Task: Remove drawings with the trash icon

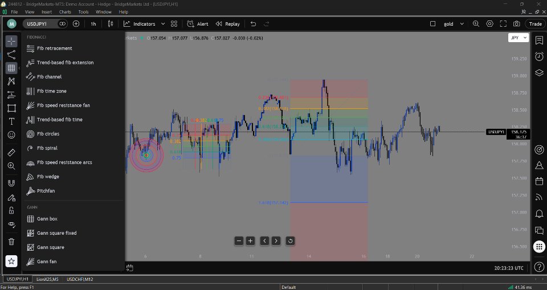Action: point(11,242)
